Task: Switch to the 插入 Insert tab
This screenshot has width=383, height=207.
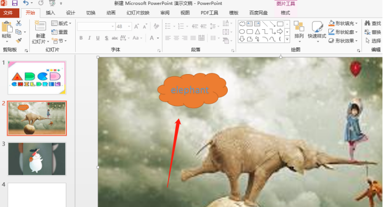Action: [50, 13]
